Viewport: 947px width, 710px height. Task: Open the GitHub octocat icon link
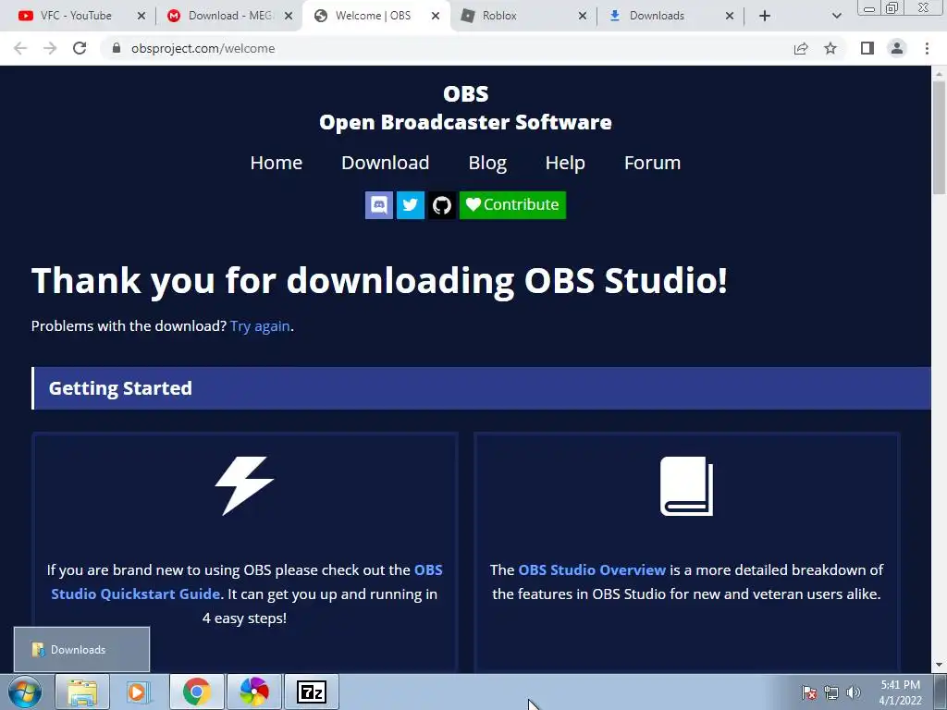pyautogui.click(x=442, y=205)
